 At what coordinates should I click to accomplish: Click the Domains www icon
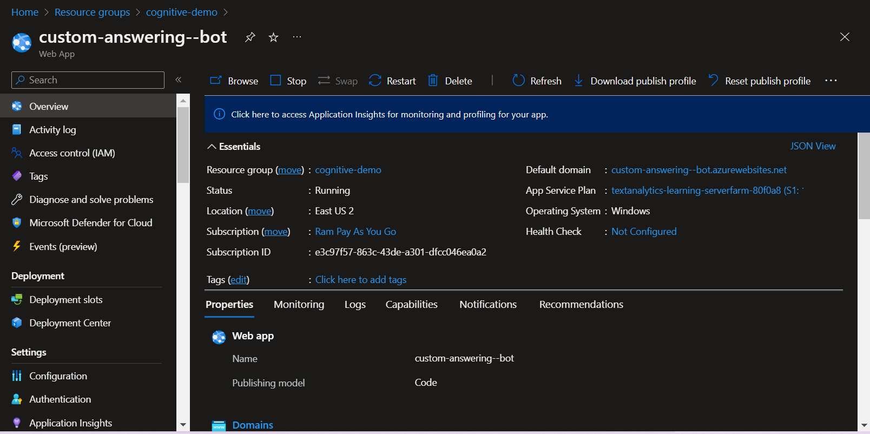coord(219,425)
